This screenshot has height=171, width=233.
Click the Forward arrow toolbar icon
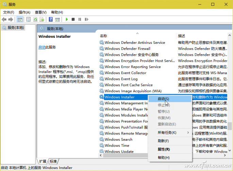[x=11, y=19]
